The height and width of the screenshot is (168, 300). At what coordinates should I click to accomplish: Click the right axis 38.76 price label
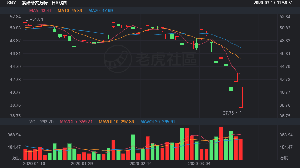(x=285, y=105)
